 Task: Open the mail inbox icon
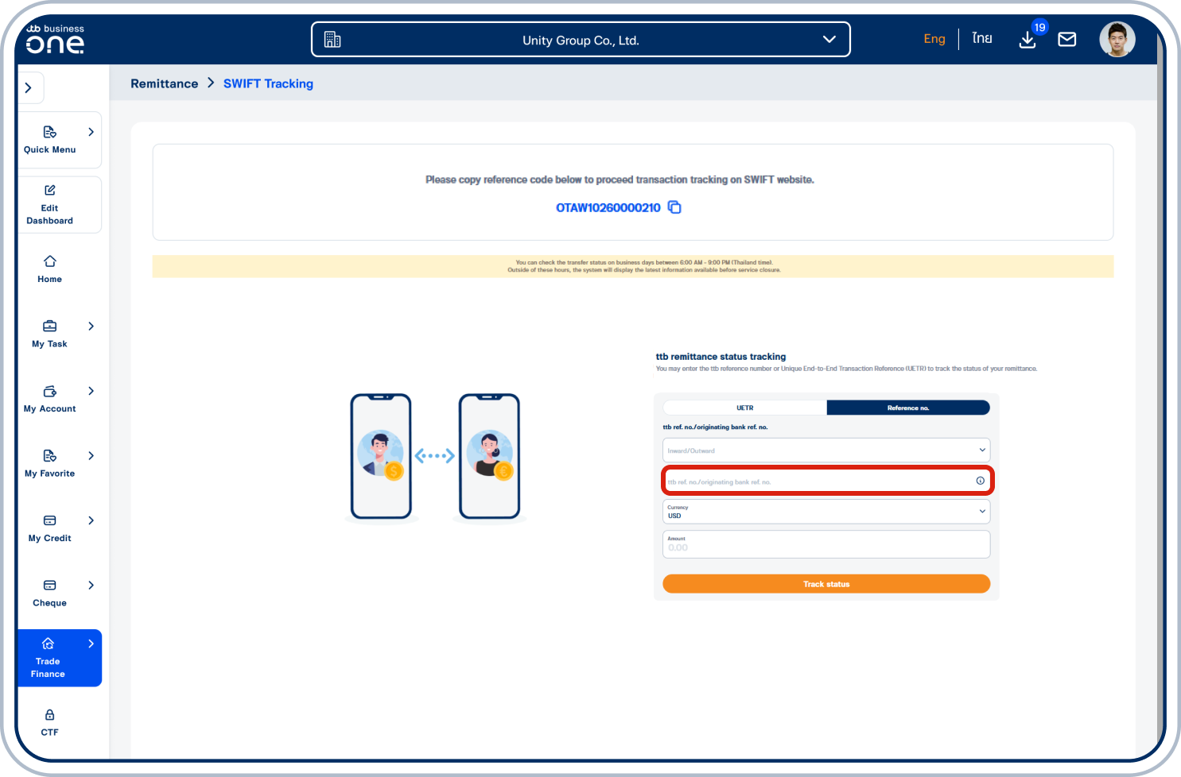[x=1066, y=40]
